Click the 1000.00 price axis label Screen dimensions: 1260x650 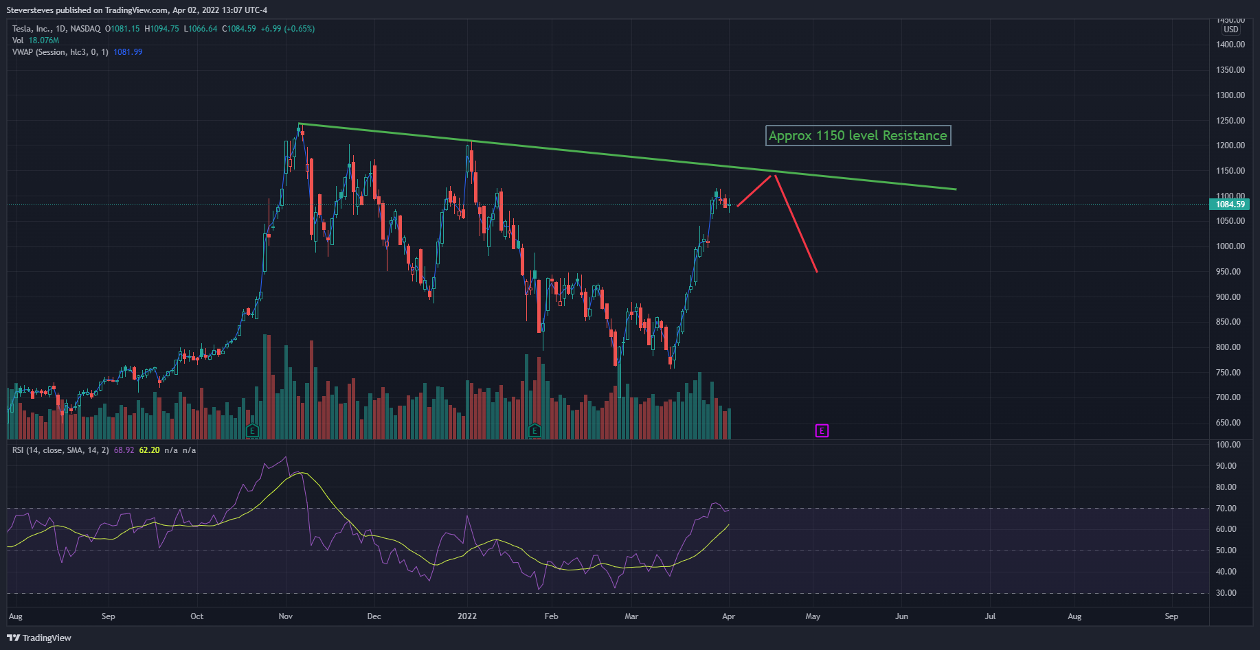pos(1230,246)
